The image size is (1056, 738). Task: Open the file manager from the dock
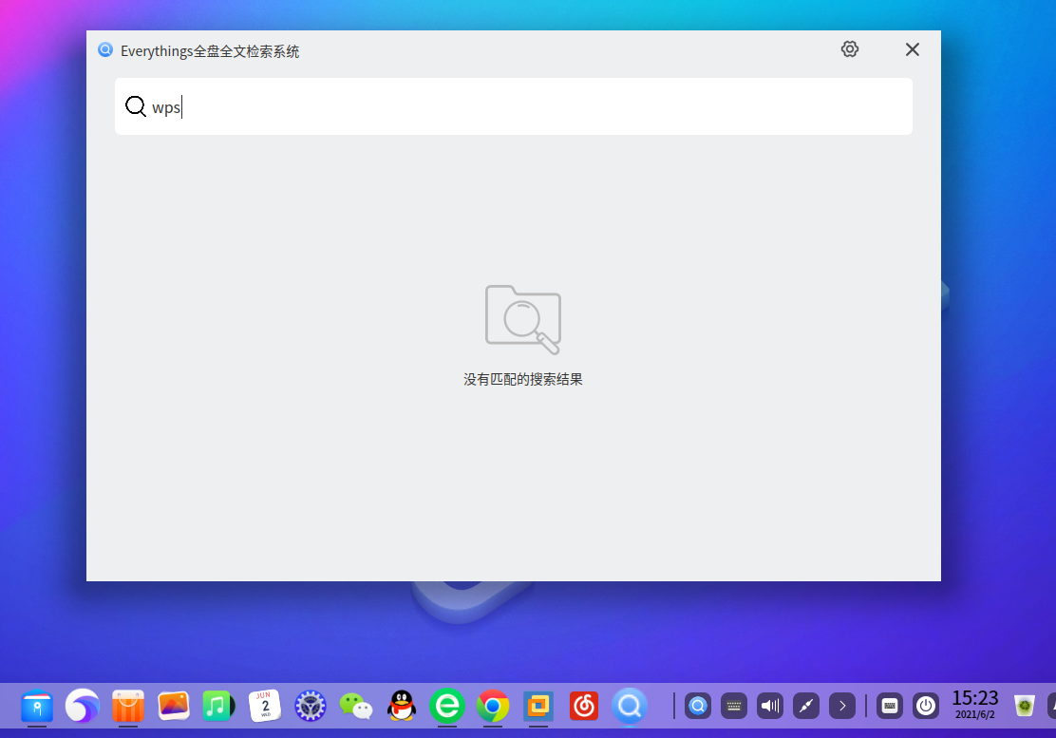click(37, 707)
